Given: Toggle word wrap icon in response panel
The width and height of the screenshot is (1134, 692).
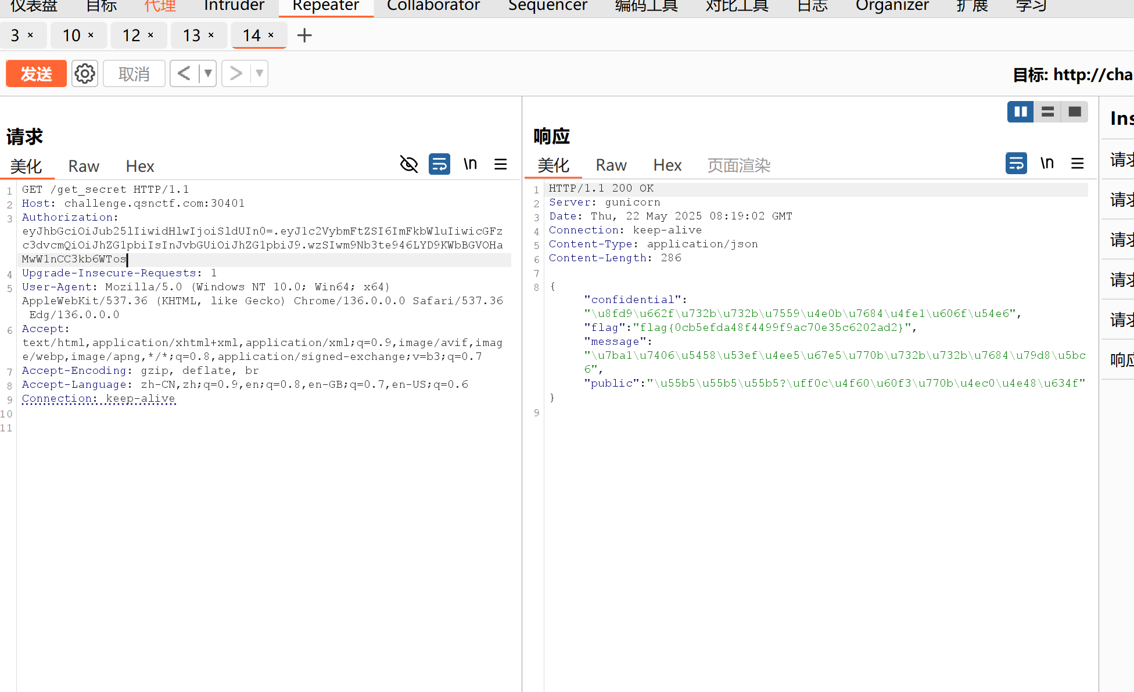Looking at the screenshot, I should (x=1016, y=163).
